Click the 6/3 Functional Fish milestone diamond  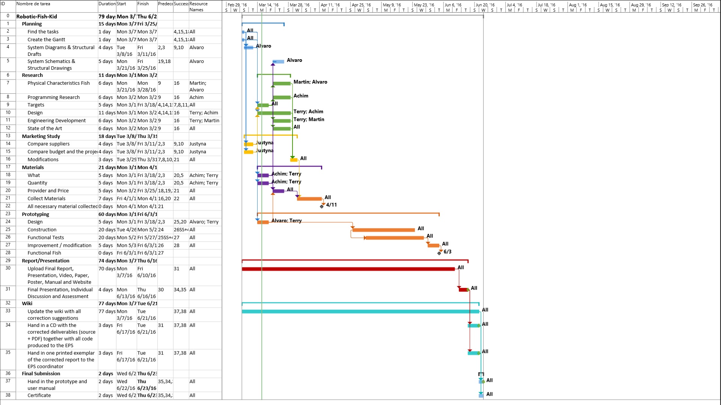[x=439, y=253]
